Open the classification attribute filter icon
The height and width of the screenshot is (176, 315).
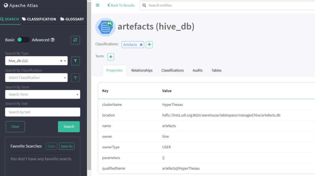75,78
